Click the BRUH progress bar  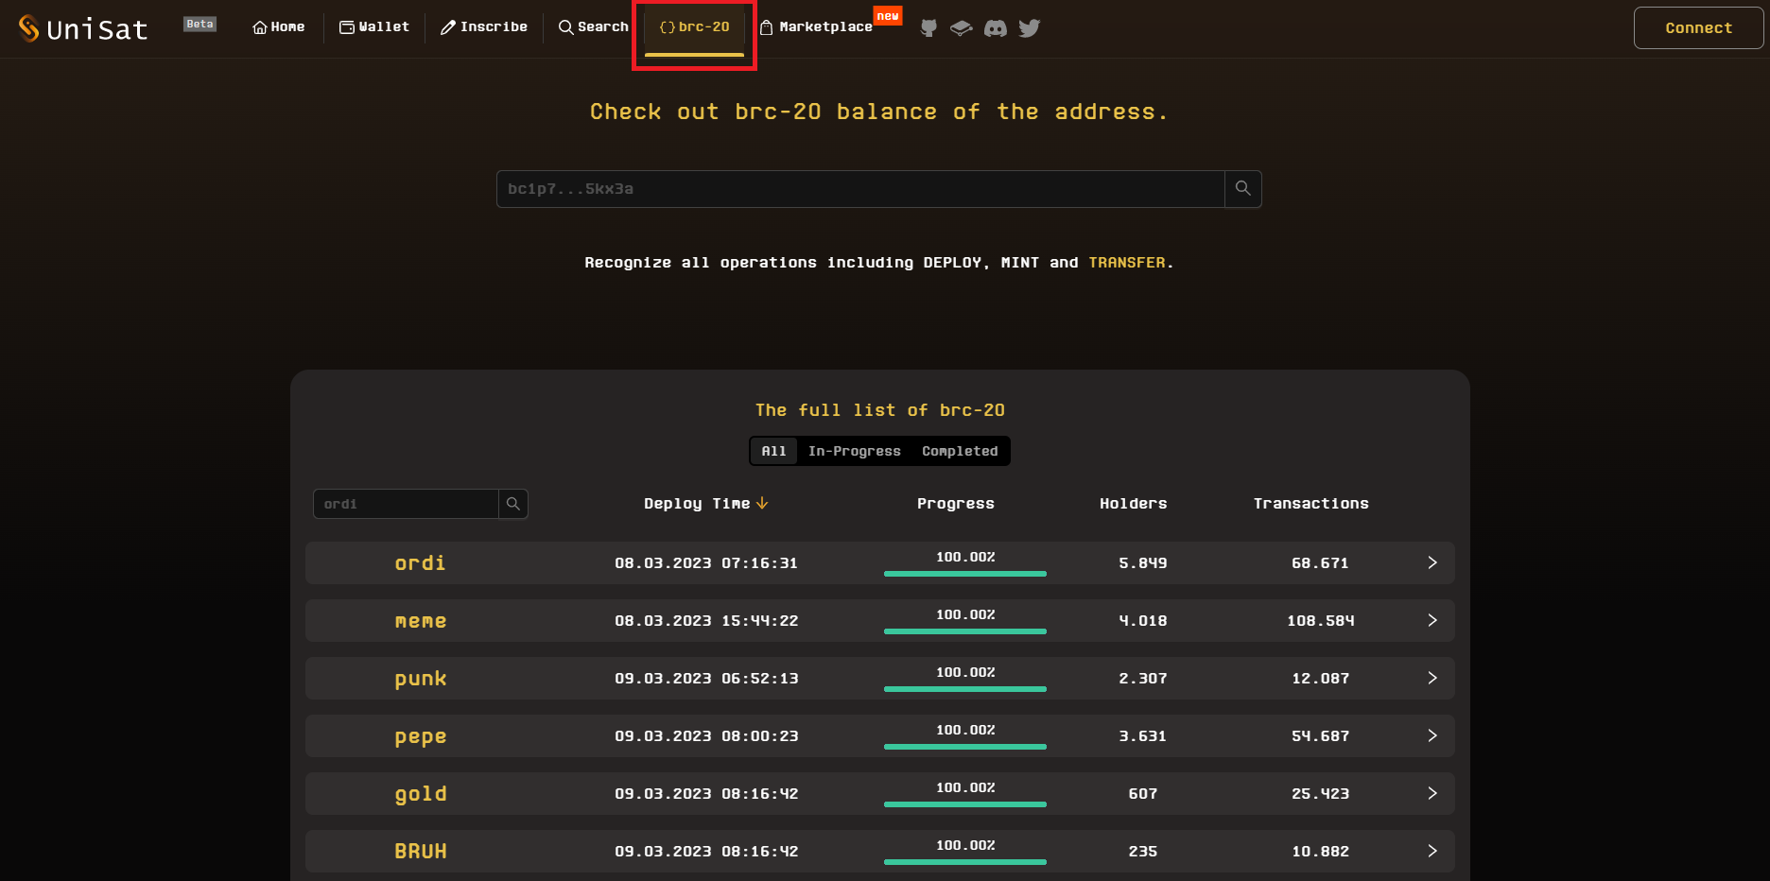(x=965, y=861)
